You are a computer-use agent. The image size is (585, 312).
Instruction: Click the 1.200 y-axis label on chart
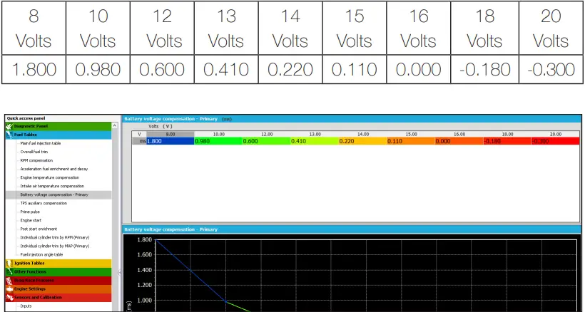(x=144, y=286)
